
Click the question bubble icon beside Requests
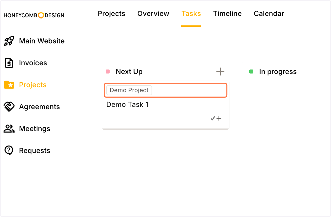(x=9, y=151)
